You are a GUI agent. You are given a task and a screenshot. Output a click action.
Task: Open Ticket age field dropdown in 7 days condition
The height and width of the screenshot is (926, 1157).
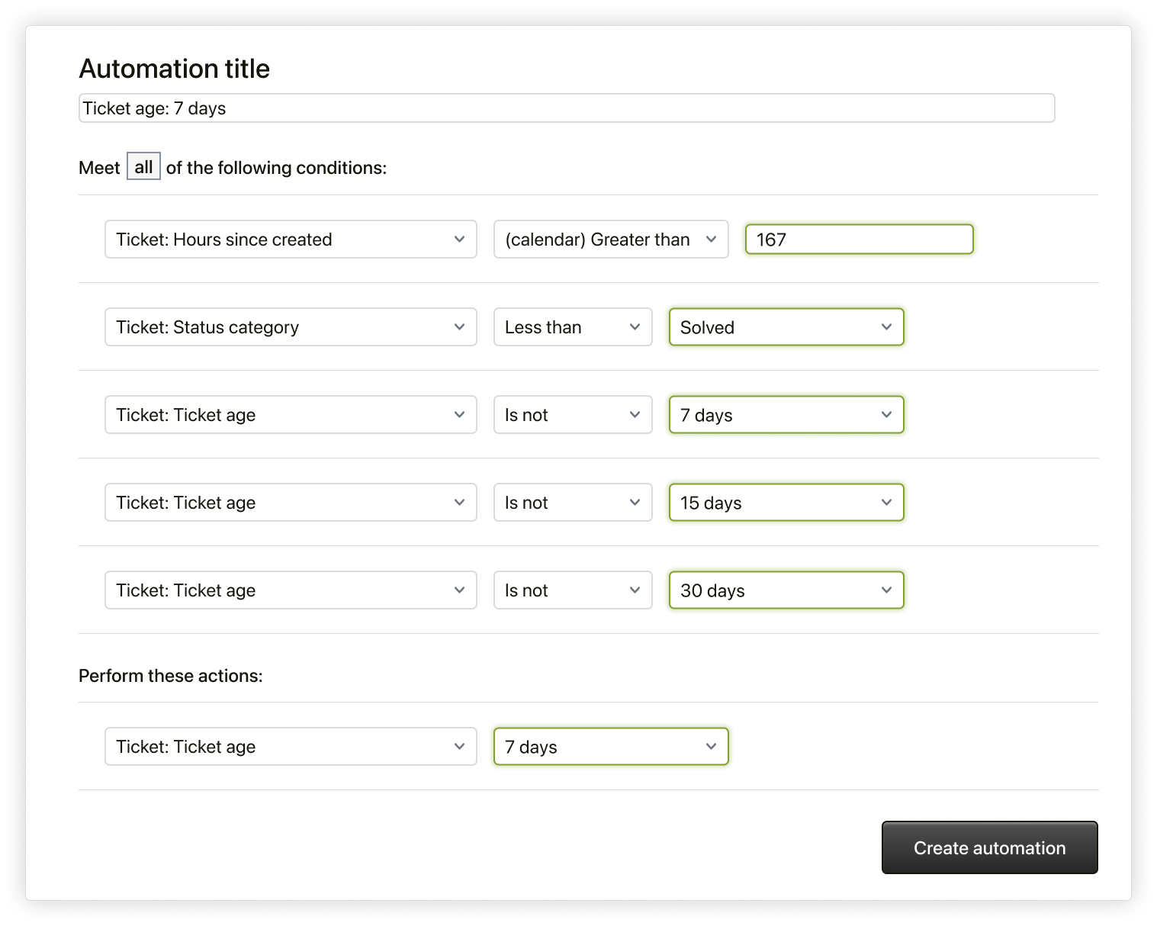[x=291, y=415]
